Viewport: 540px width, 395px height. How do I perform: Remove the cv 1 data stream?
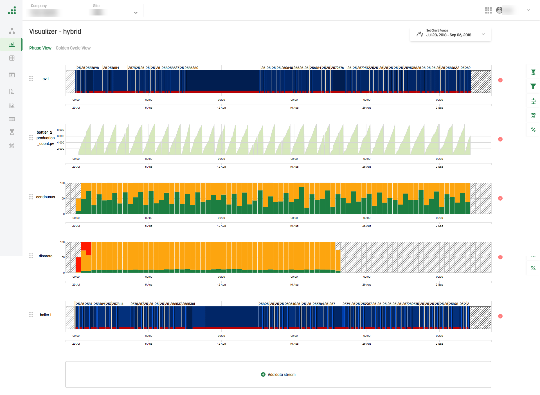tap(500, 80)
